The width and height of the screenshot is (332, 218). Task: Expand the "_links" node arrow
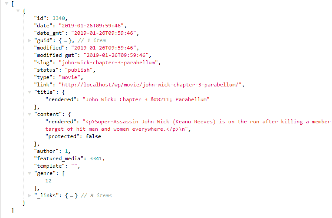30,195
